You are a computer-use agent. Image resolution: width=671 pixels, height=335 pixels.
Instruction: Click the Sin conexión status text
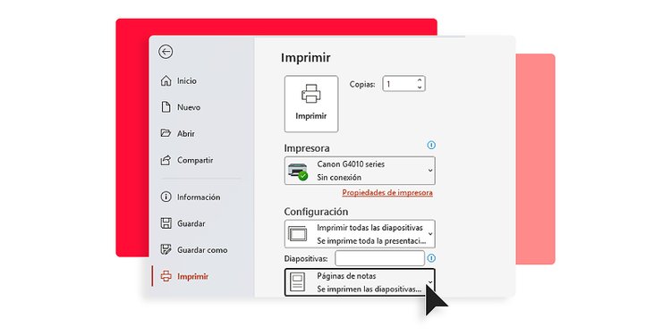tap(339, 178)
